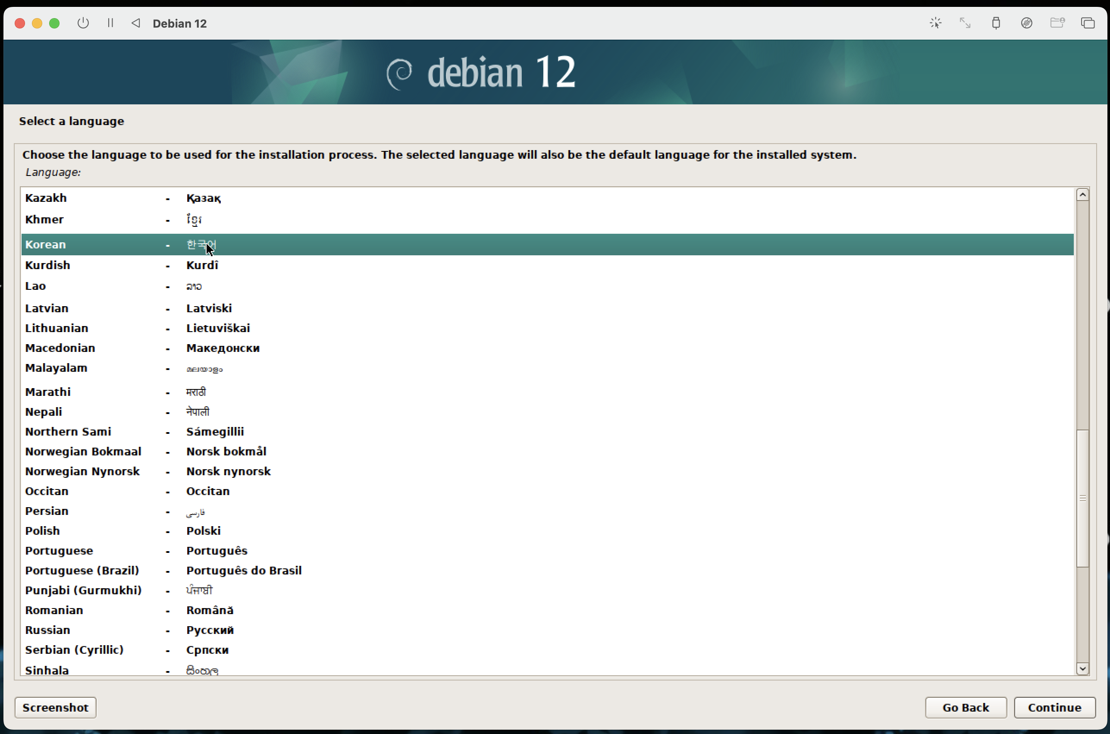Open the USB devices icon
The height and width of the screenshot is (734, 1110).
[x=996, y=23]
